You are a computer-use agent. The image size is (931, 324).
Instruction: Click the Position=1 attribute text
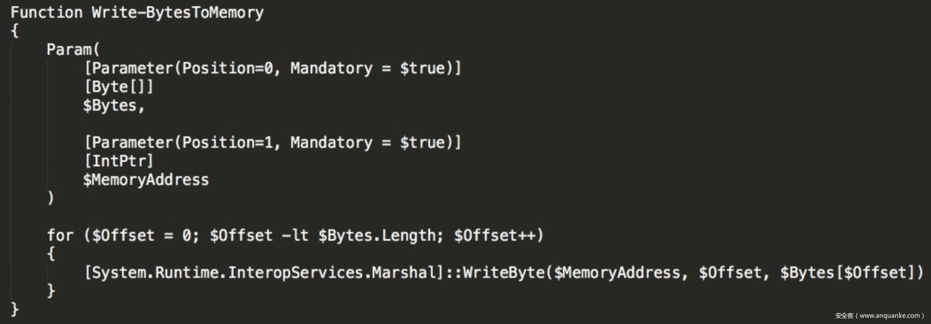click(228, 143)
